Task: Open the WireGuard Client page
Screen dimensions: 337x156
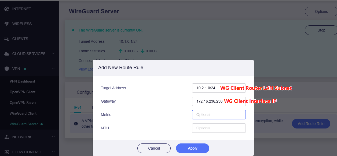Action: pyautogui.click(x=23, y=113)
